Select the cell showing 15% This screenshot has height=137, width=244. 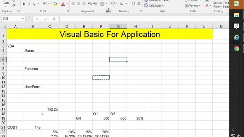[x=84, y=132]
